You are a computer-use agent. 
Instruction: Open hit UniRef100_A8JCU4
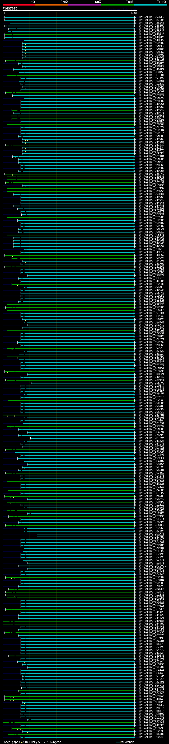pyautogui.click(x=151, y=20)
